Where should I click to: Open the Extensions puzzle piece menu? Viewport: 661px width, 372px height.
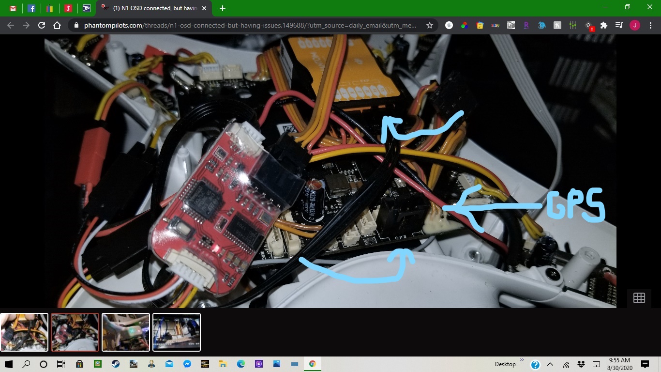(604, 25)
